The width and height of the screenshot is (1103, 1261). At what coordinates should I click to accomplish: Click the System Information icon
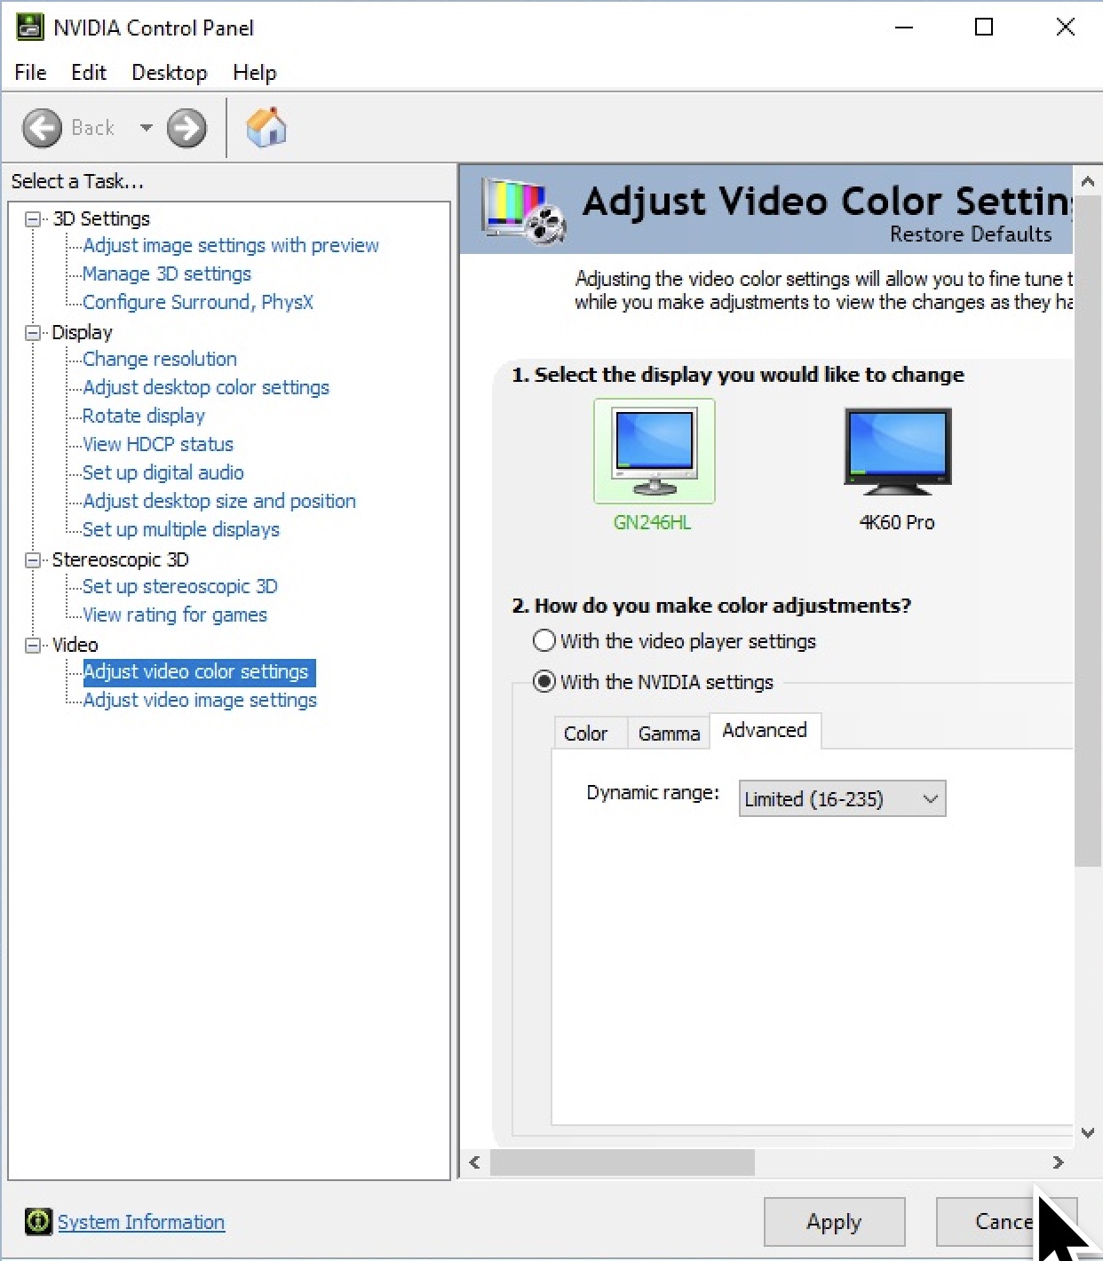[38, 1222]
